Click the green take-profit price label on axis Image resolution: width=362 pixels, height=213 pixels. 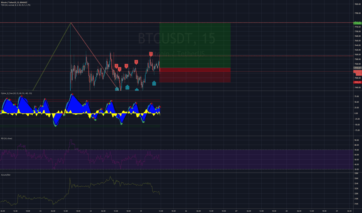(x=358, y=23)
